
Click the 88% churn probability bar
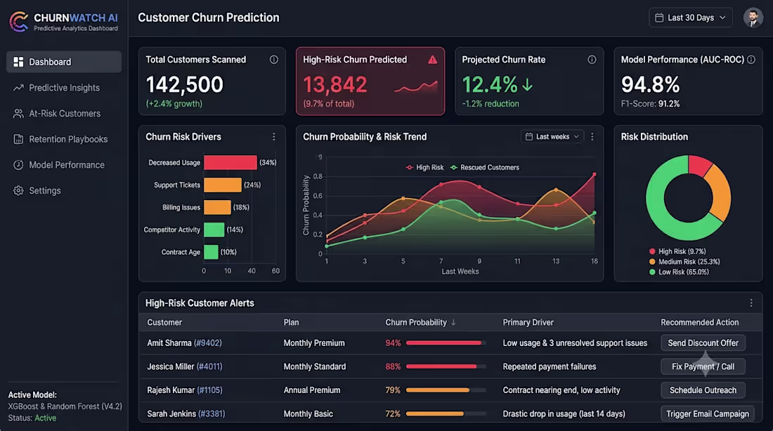coord(446,366)
